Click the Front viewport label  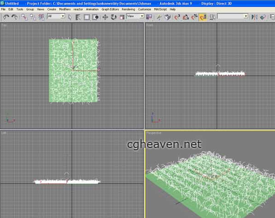(x=149, y=25)
